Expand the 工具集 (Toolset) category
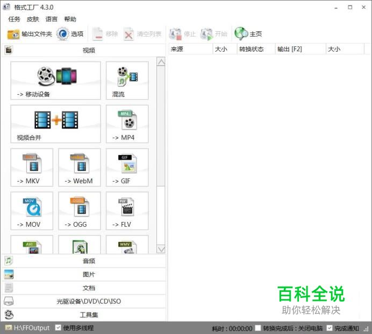Image resolution: width=372 pixels, height=334 pixels. tap(84, 315)
